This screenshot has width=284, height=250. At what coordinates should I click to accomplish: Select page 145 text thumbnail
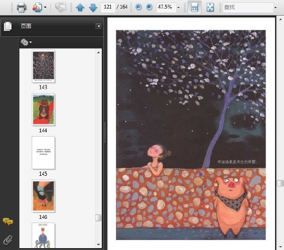(x=44, y=153)
